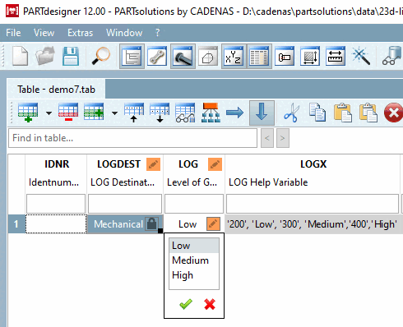
Task: Click the next result > button
Action: click(x=283, y=138)
